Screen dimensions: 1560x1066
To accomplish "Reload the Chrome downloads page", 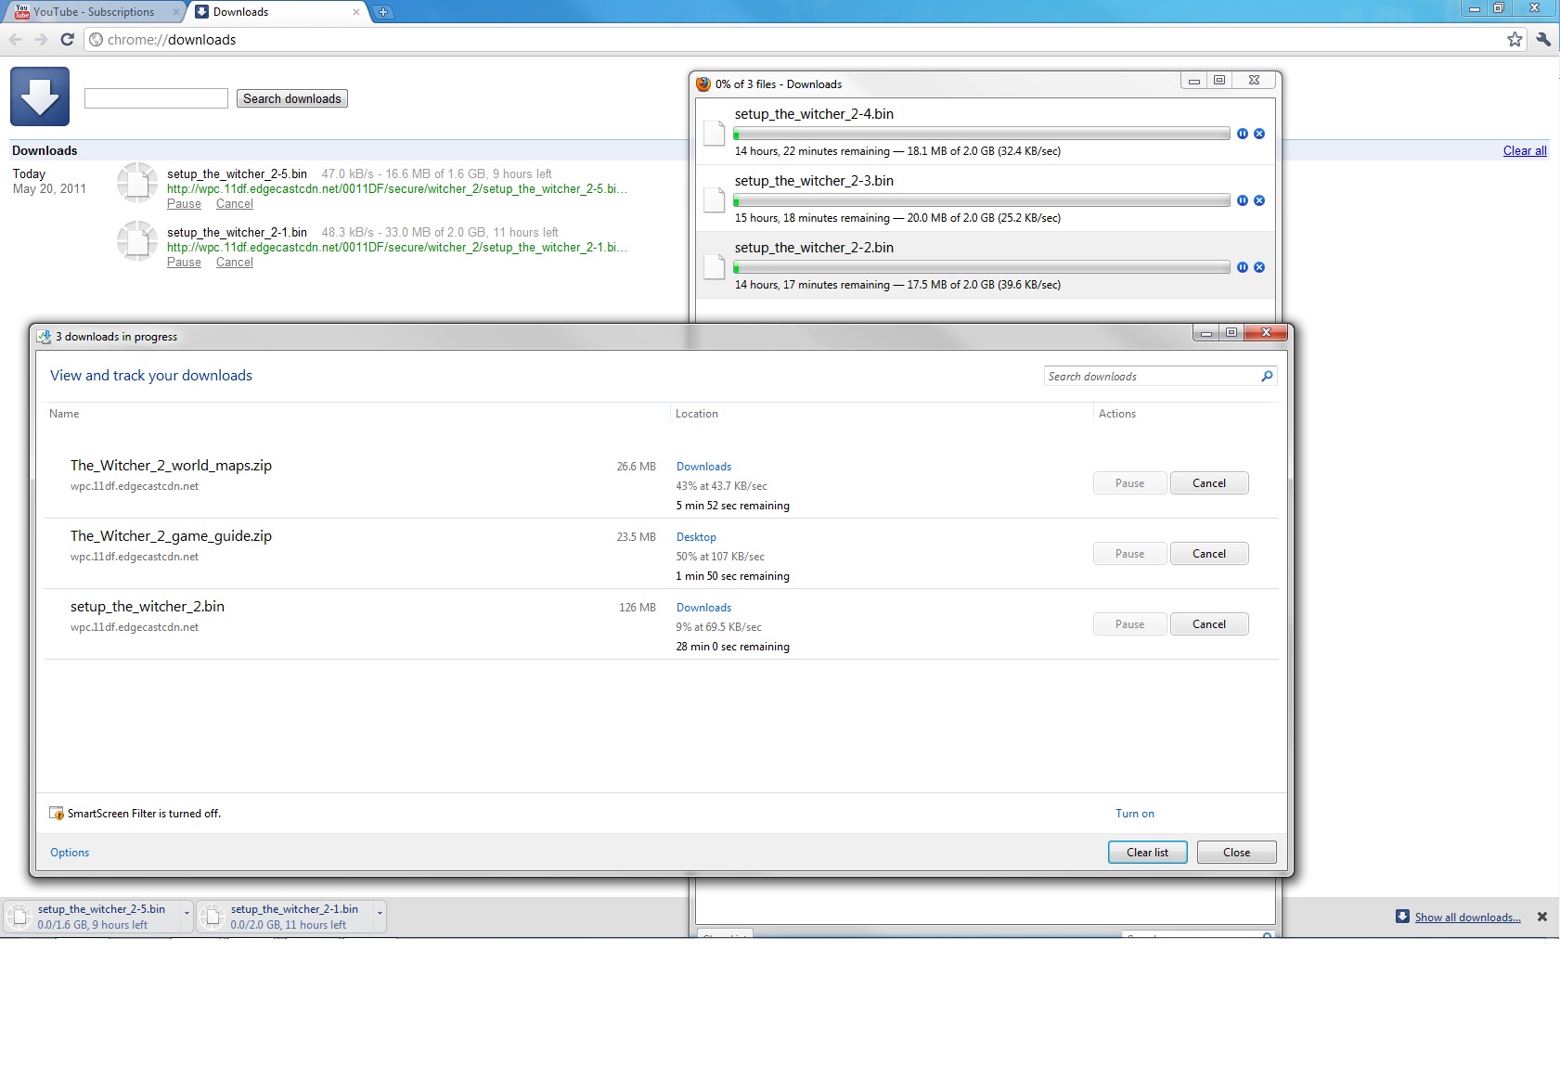I will 67,39.
